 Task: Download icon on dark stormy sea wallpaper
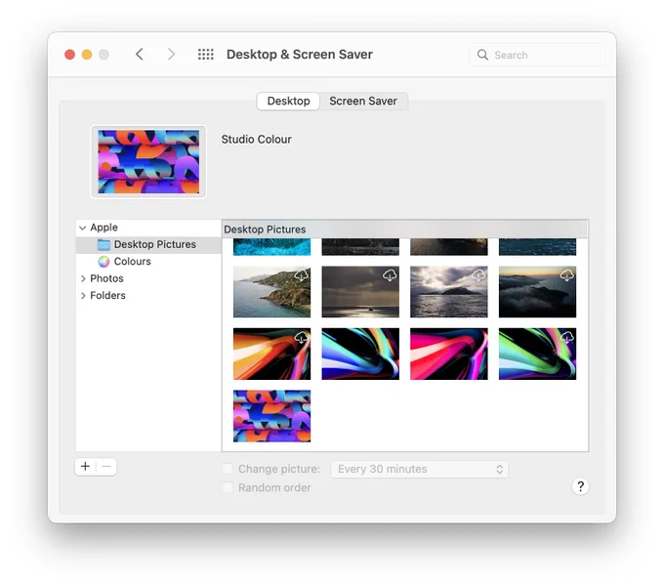click(390, 275)
